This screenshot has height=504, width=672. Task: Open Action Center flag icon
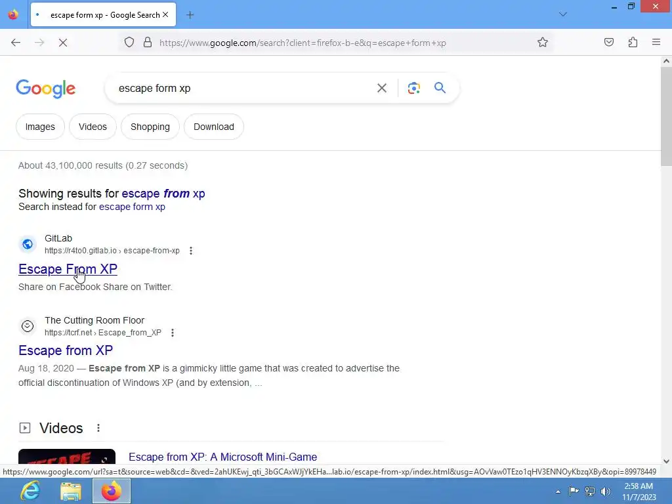(x=574, y=491)
